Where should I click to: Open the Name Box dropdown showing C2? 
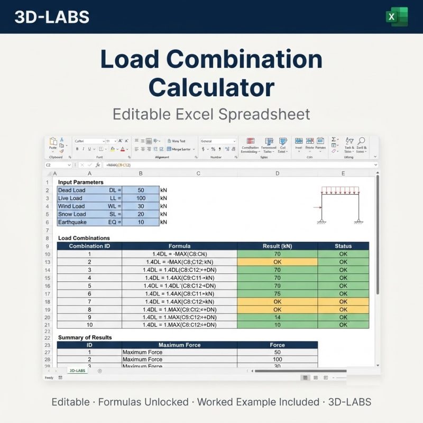[x=69, y=165]
